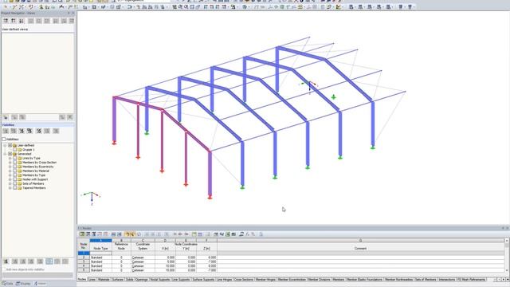Viewport: 510px width, 287px height.
Task: Click Cartesian cell in node 2 row
Action: [x=143, y=258]
